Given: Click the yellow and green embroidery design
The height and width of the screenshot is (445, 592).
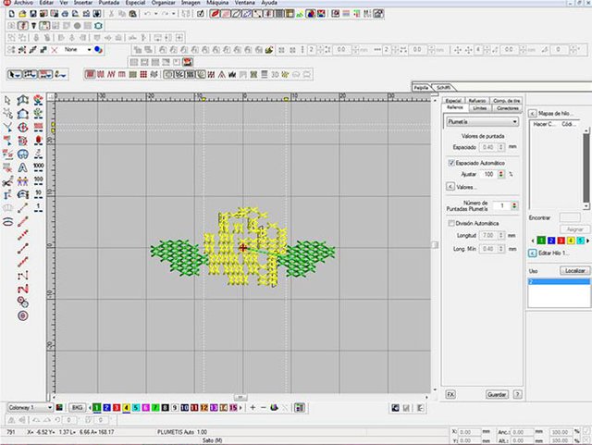Looking at the screenshot, I should (x=242, y=247).
